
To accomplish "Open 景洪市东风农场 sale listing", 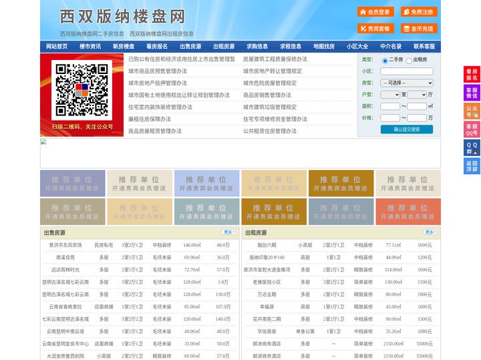I will point(65,245).
